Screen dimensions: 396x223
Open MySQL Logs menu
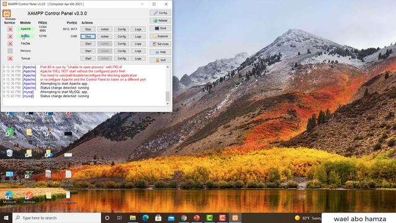click(x=138, y=37)
